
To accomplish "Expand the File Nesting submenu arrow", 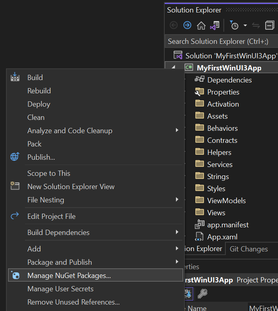I will [x=177, y=199].
